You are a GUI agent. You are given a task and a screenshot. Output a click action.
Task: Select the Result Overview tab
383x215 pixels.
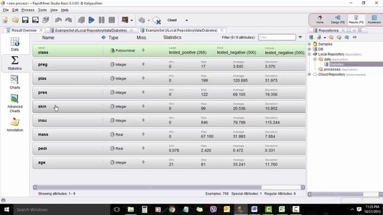(24, 30)
